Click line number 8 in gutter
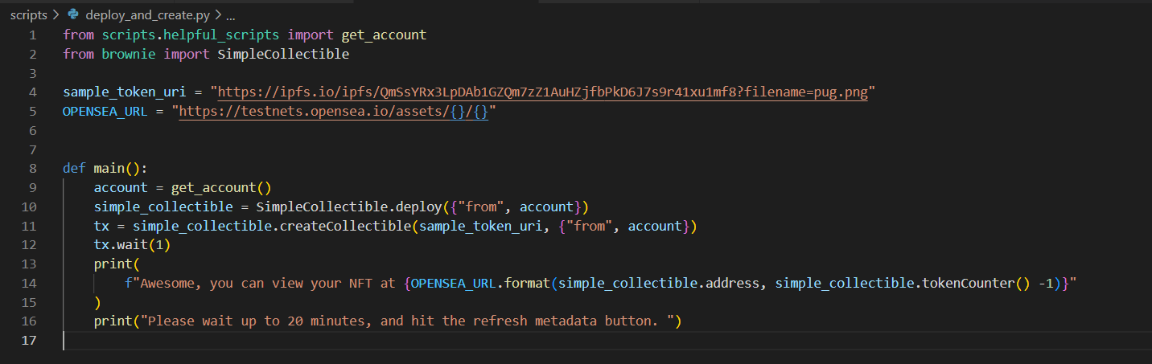1152x364 pixels. pos(32,169)
